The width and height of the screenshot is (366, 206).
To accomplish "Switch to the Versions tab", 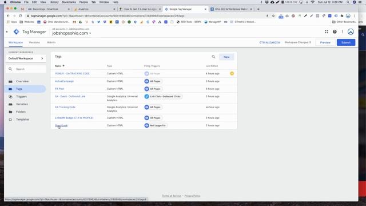I will pos(34,42).
